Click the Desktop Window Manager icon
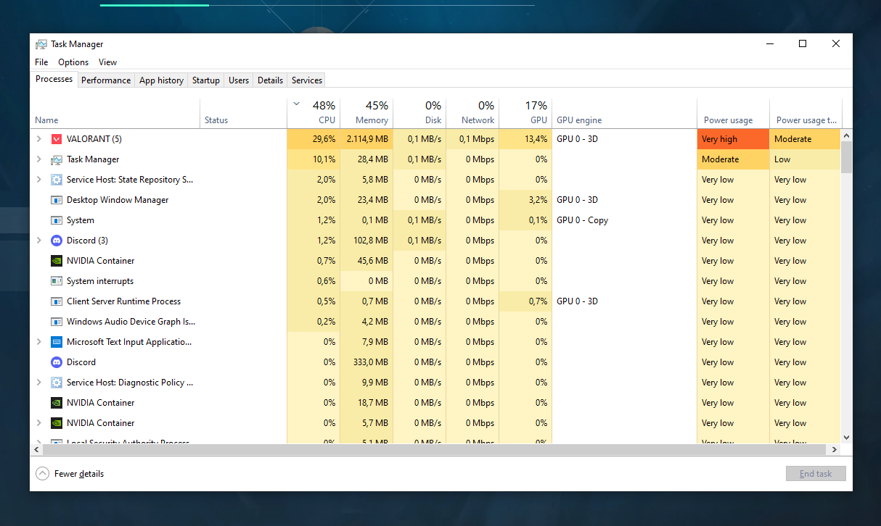 (x=57, y=200)
